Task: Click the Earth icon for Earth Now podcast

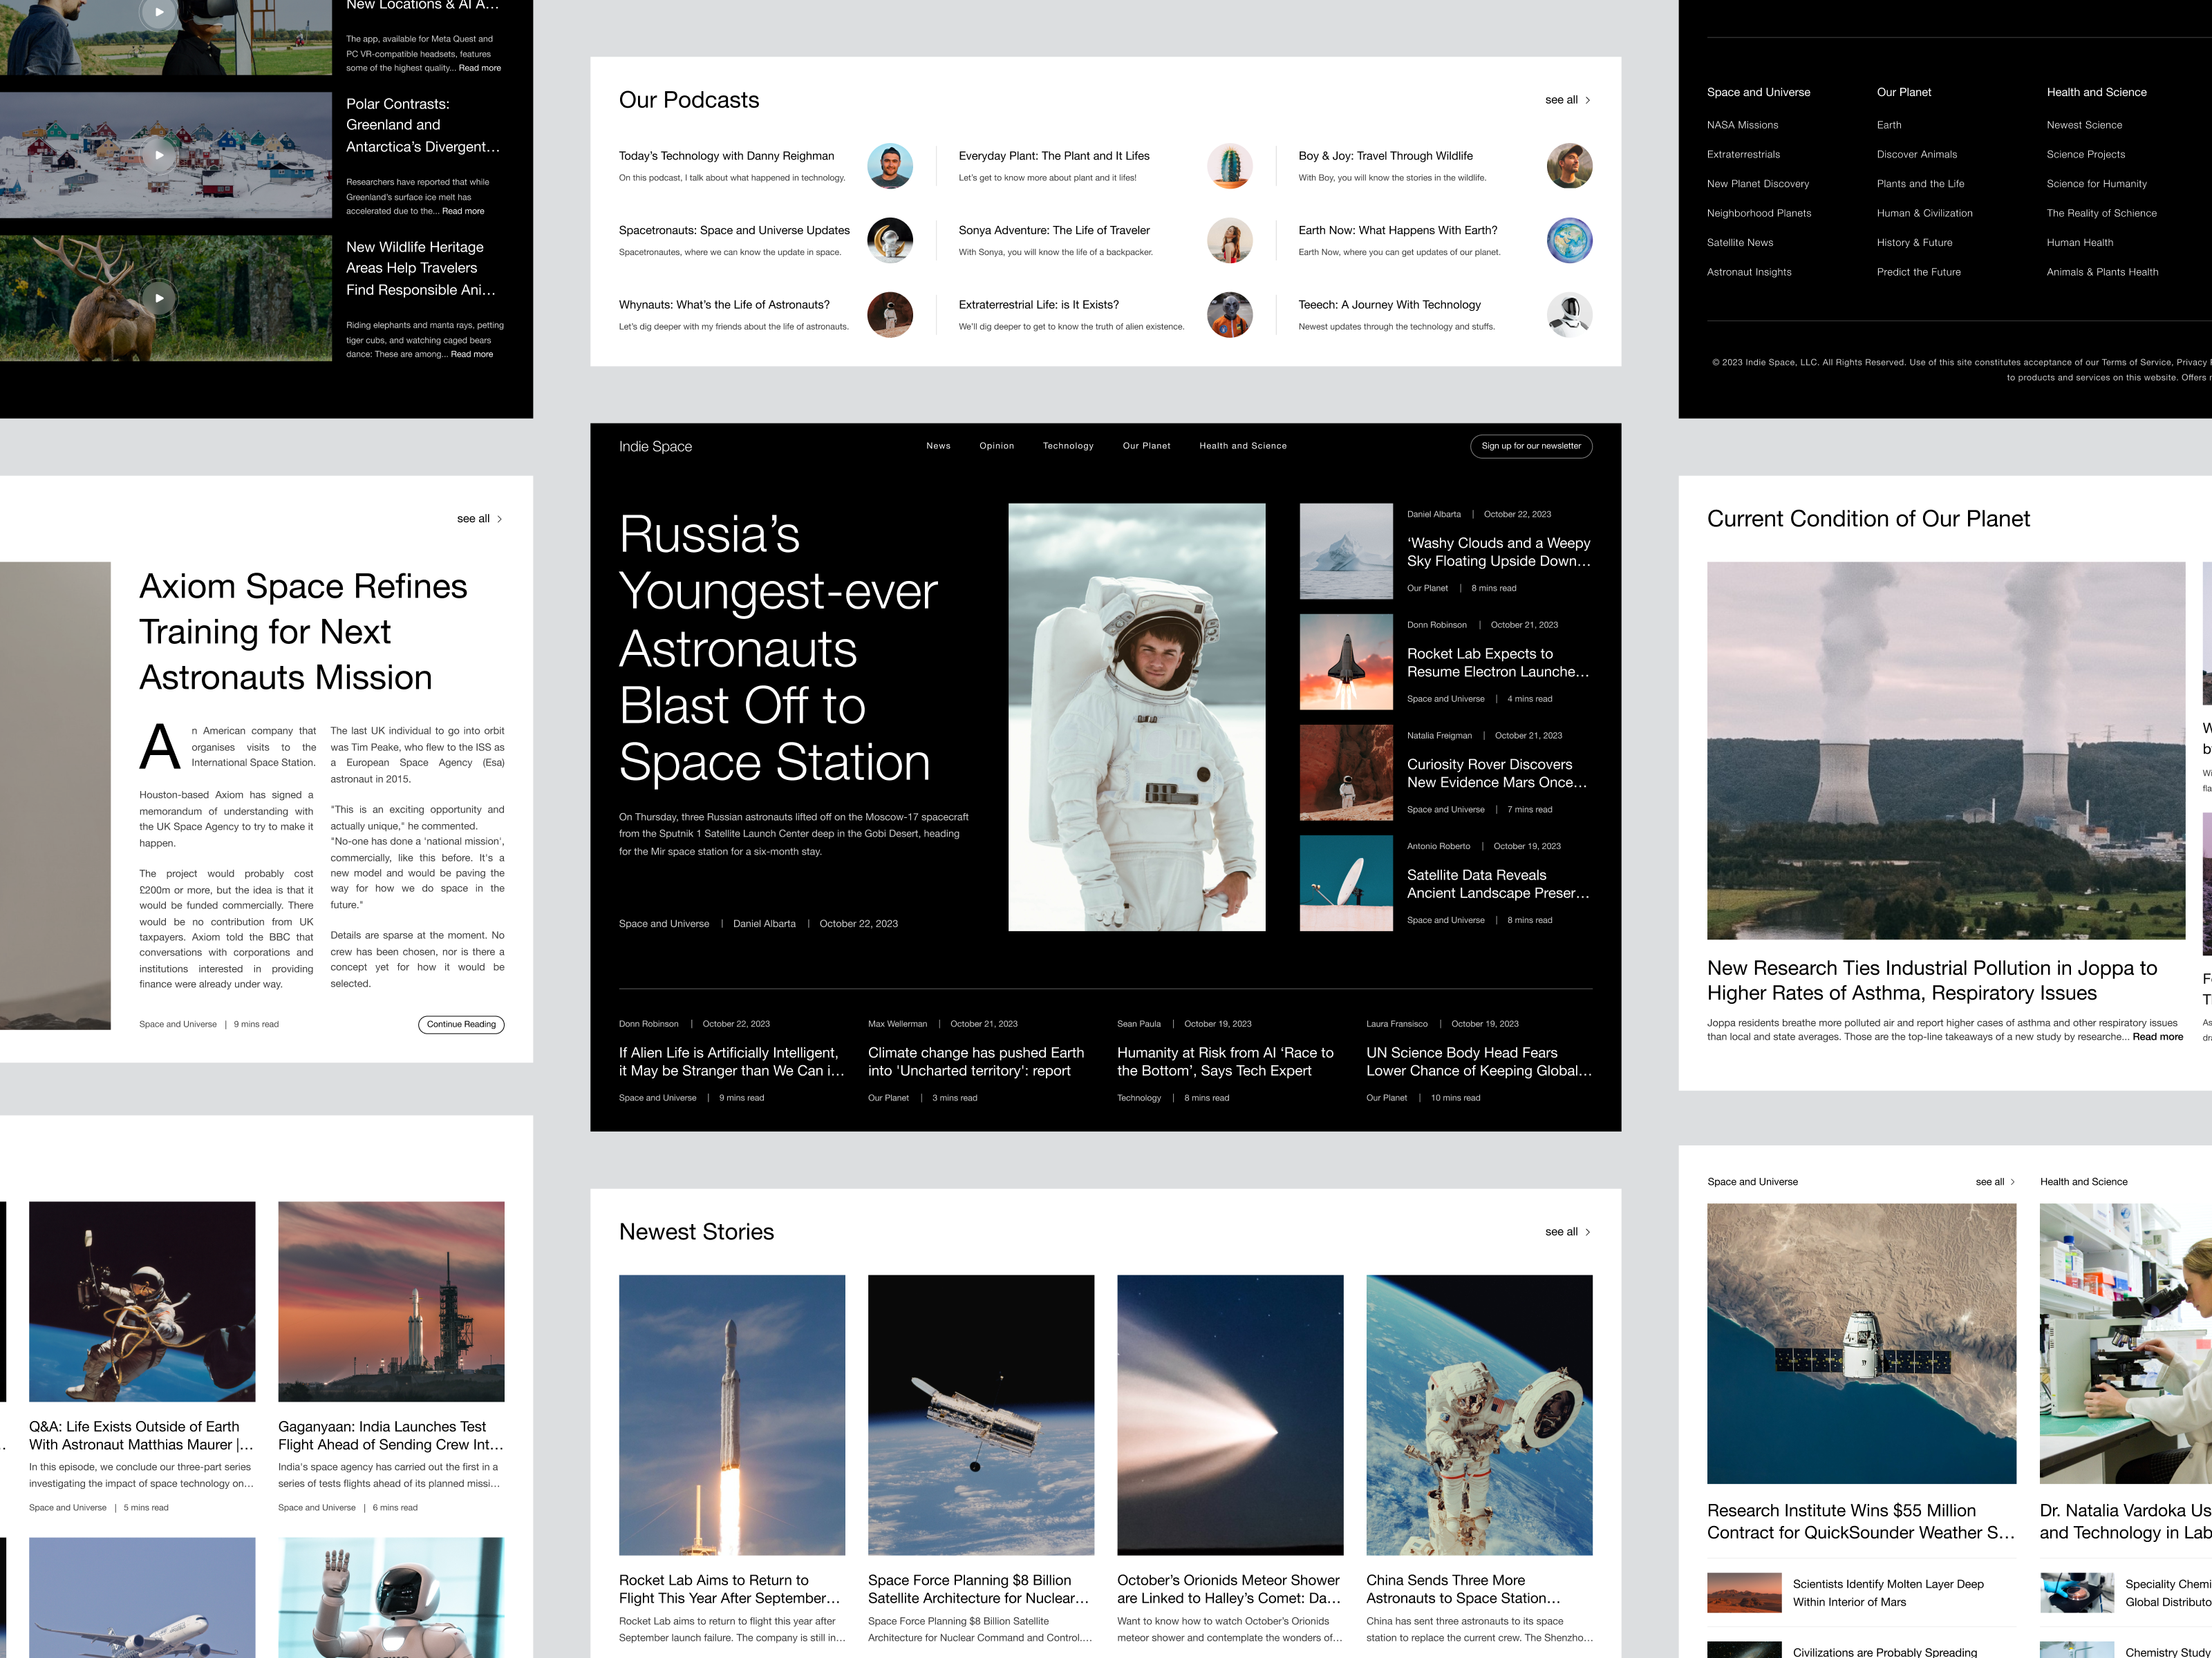Action: point(1569,240)
